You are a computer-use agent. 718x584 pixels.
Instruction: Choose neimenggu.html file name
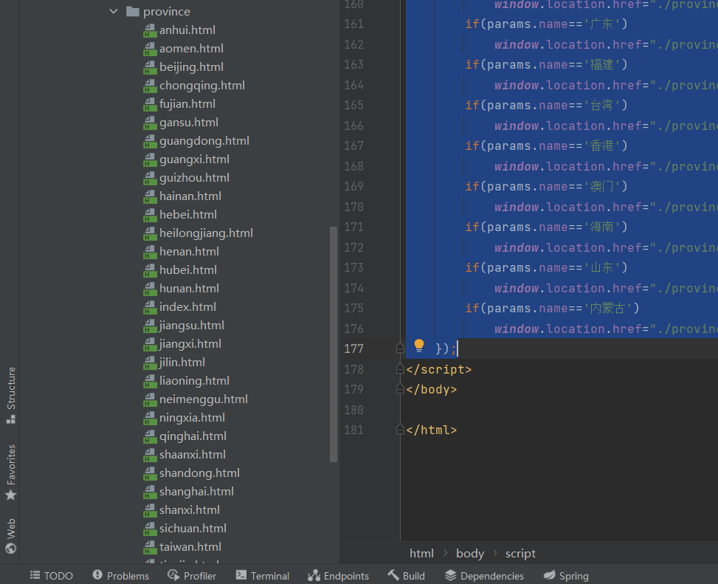click(204, 399)
